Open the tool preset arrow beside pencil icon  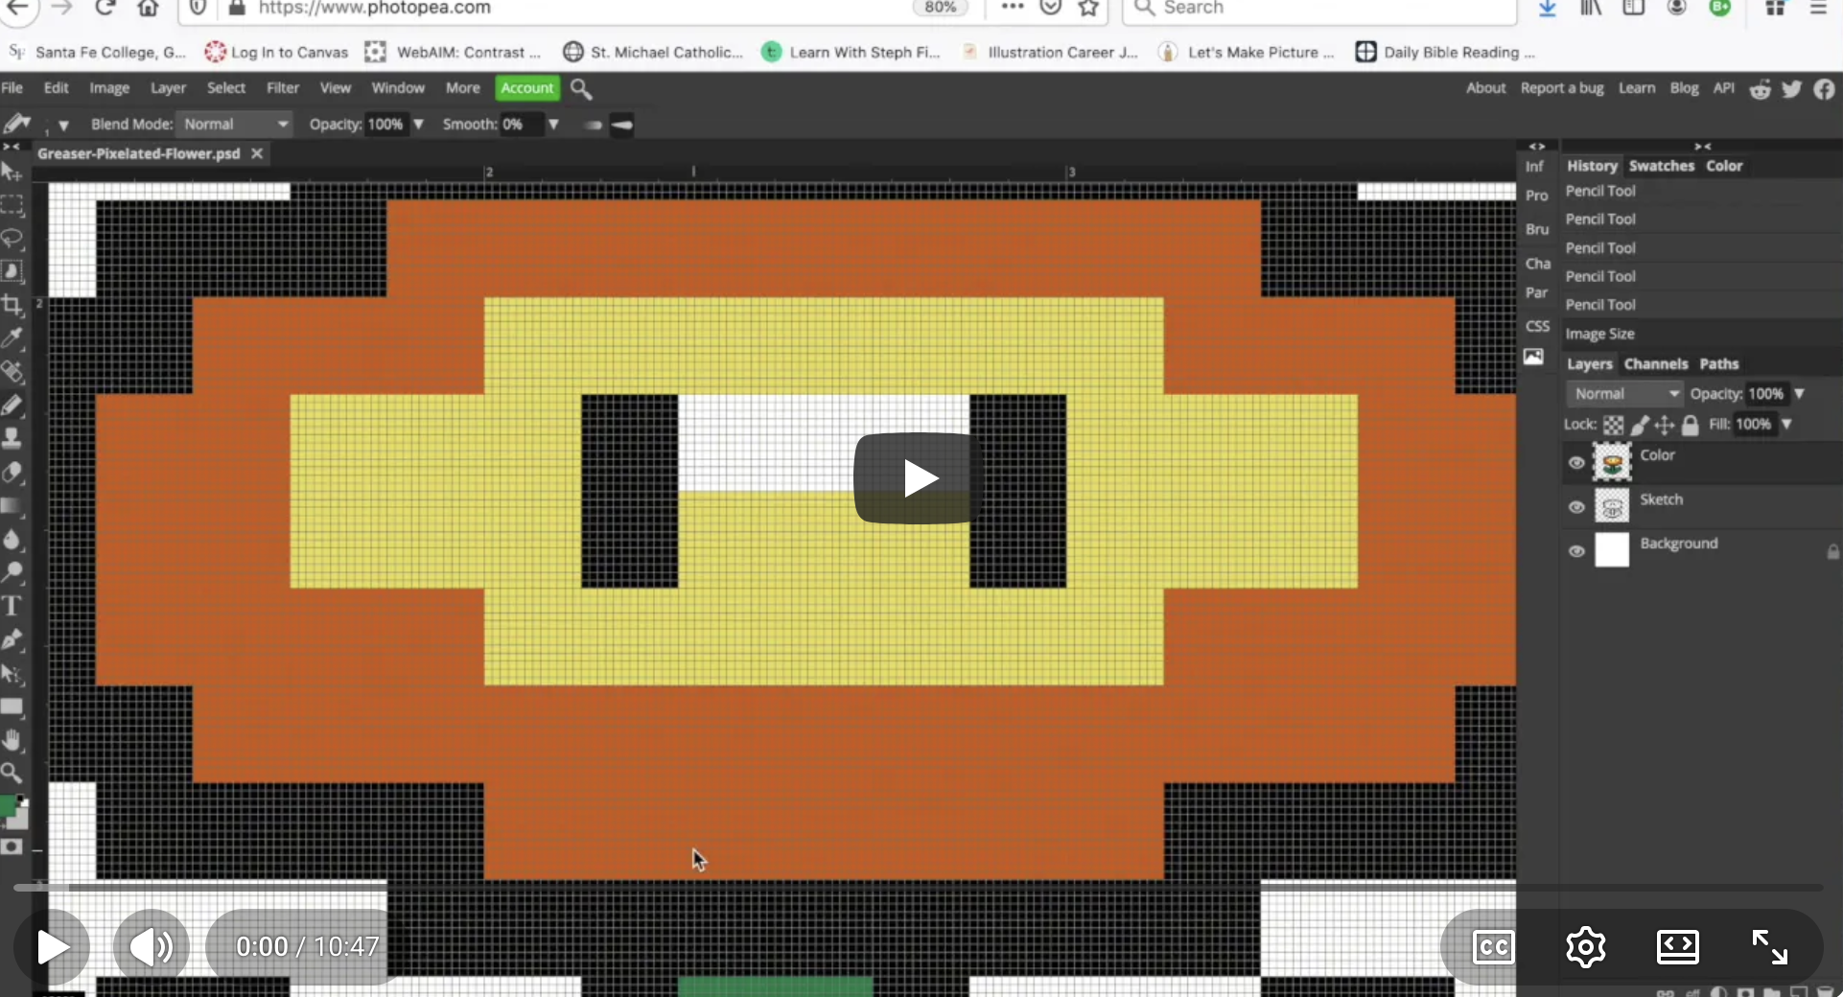click(63, 126)
